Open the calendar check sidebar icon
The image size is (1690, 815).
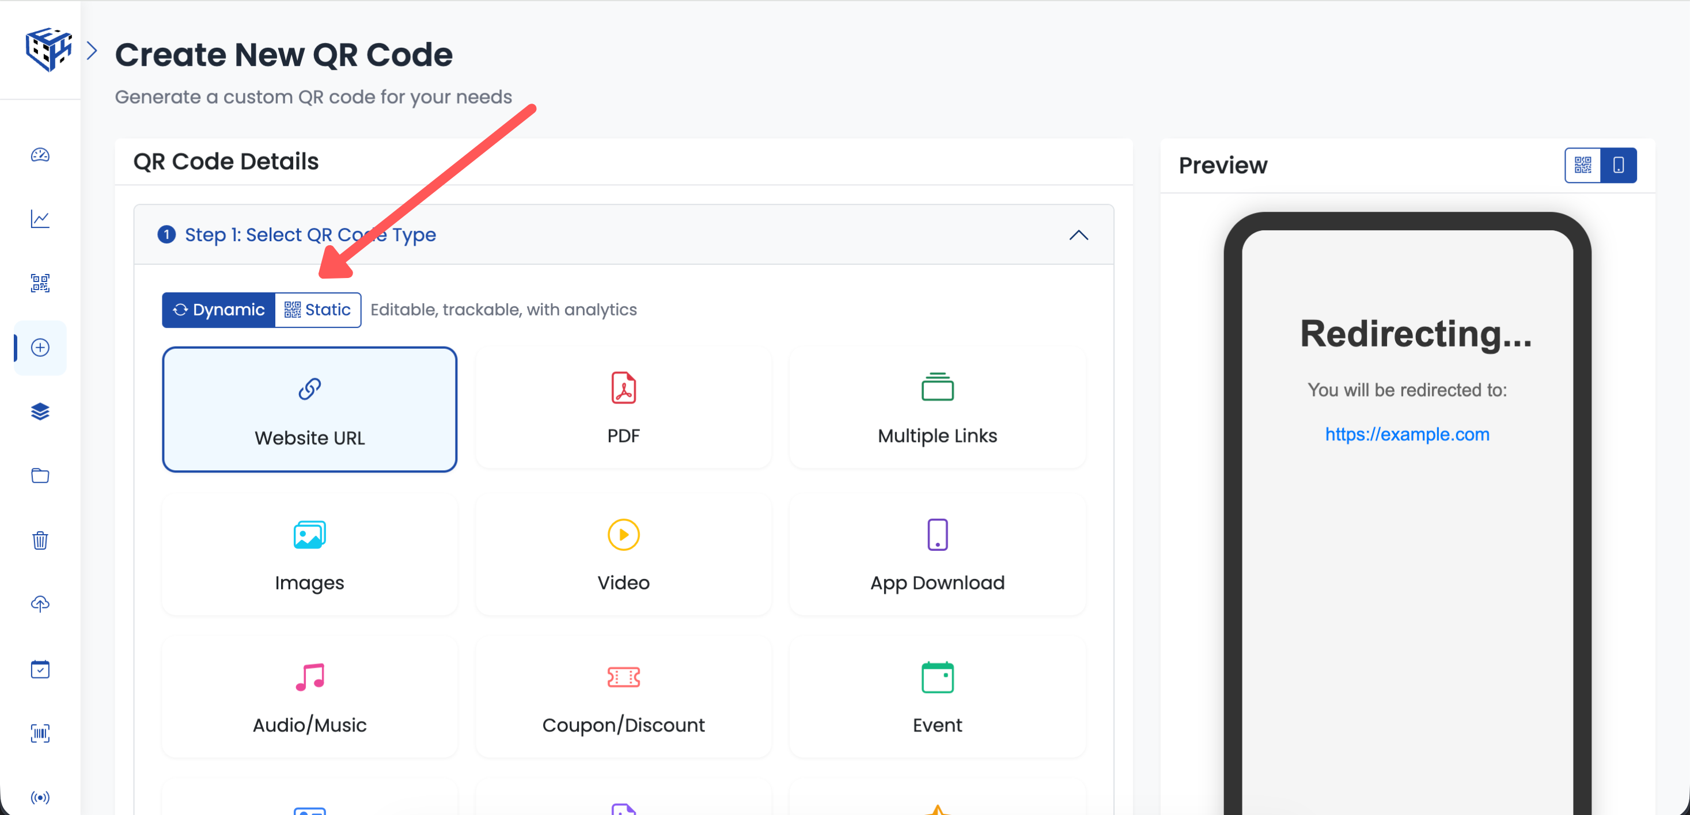40,669
